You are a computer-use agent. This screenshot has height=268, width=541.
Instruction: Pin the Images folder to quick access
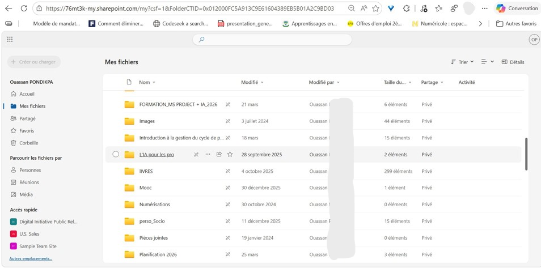pos(228,121)
